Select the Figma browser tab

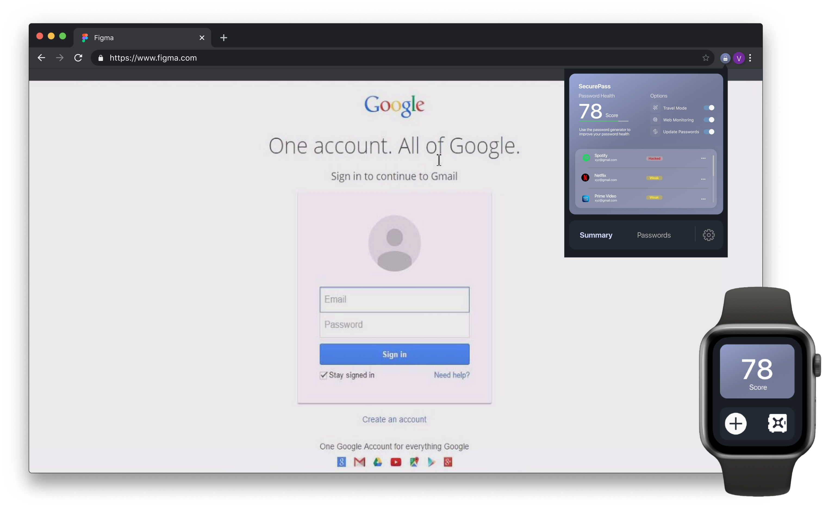pyautogui.click(x=142, y=38)
